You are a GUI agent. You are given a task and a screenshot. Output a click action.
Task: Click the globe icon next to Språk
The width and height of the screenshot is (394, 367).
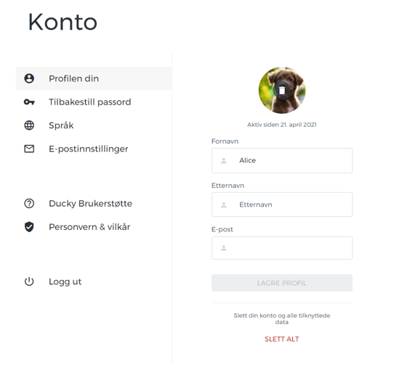[x=29, y=125]
